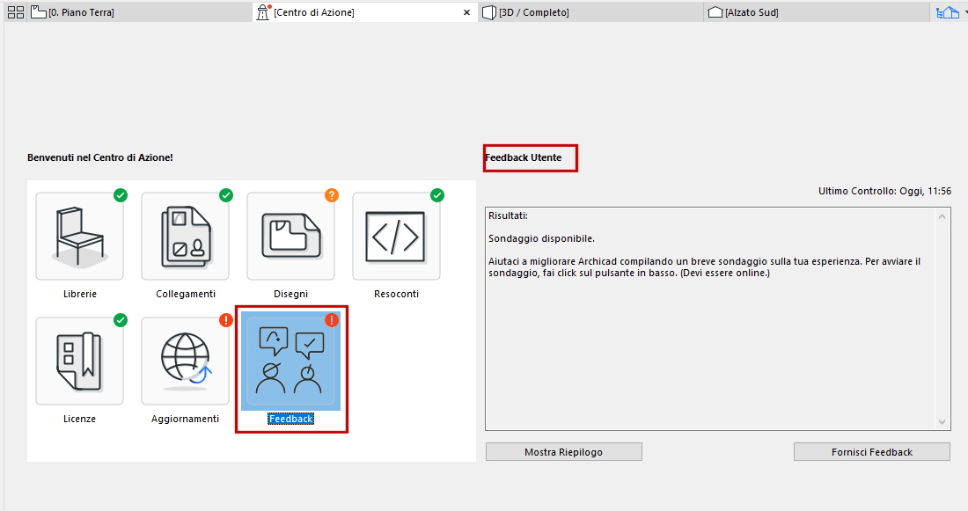Click the tab overview grid icon
The height and width of the screenshot is (511, 968).
coord(16,12)
